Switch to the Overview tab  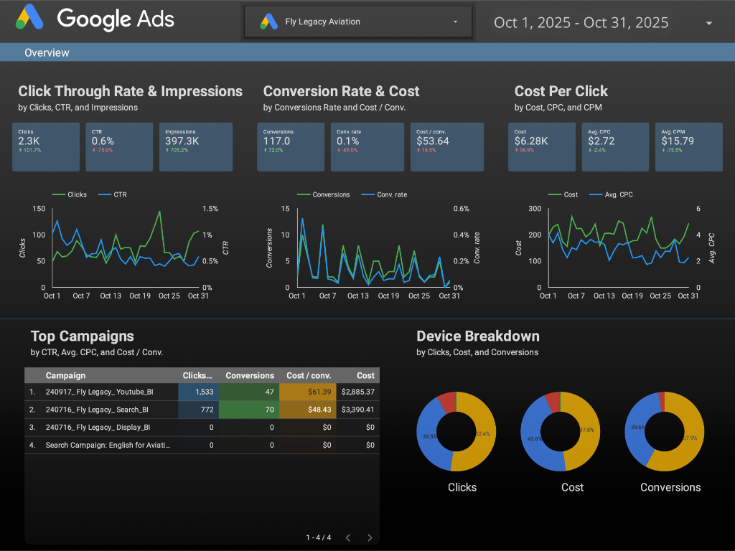(x=47, y=52)
